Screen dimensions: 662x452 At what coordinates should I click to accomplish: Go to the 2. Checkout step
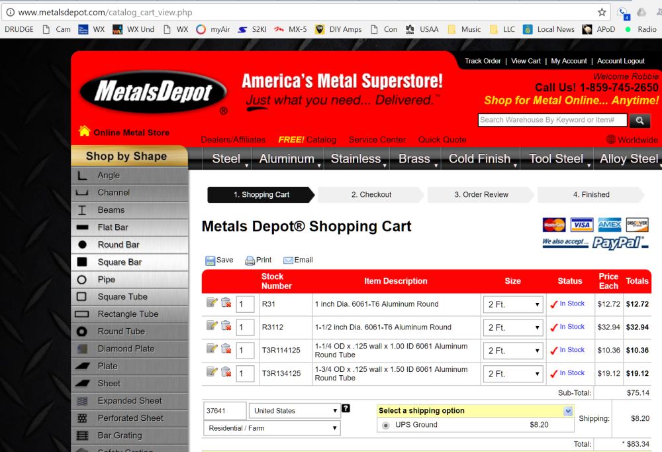371,194
